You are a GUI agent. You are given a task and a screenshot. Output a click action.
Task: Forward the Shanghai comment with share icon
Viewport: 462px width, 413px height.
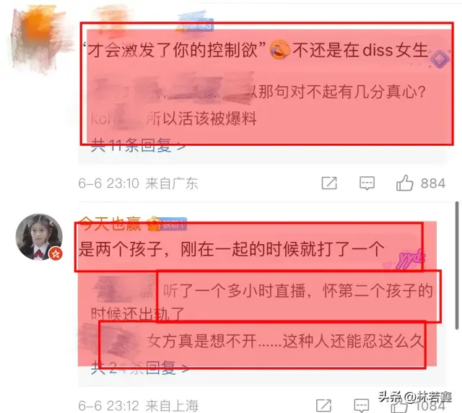tap(324, 406)
